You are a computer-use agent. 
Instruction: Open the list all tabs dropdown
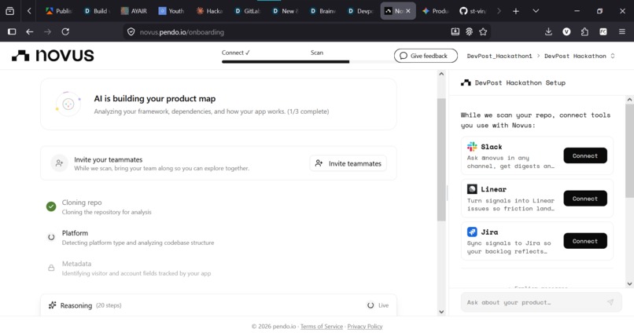pos(536,11)
